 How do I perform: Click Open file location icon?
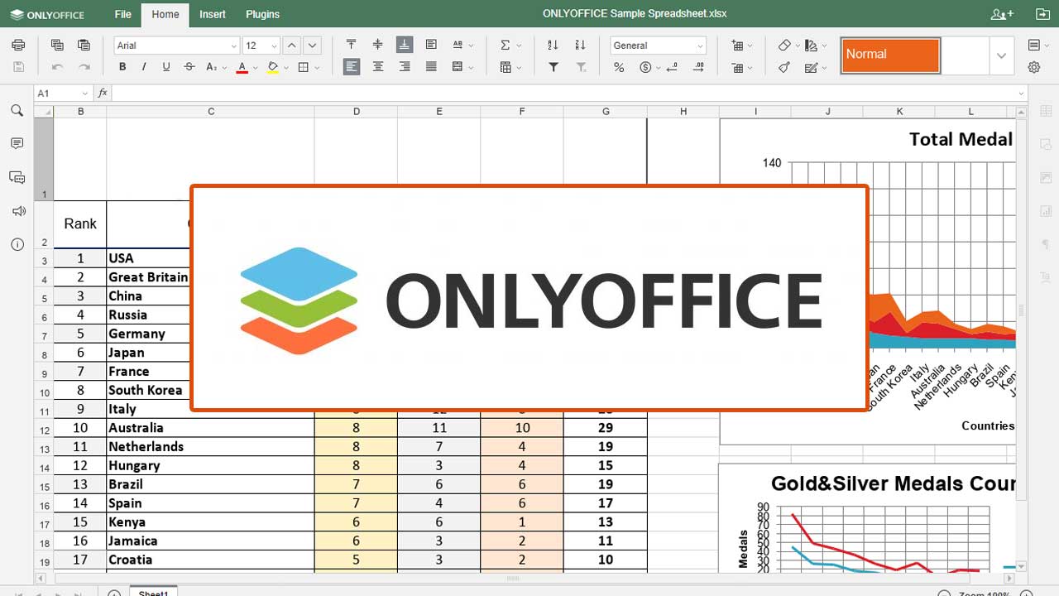pos(1042,14)
